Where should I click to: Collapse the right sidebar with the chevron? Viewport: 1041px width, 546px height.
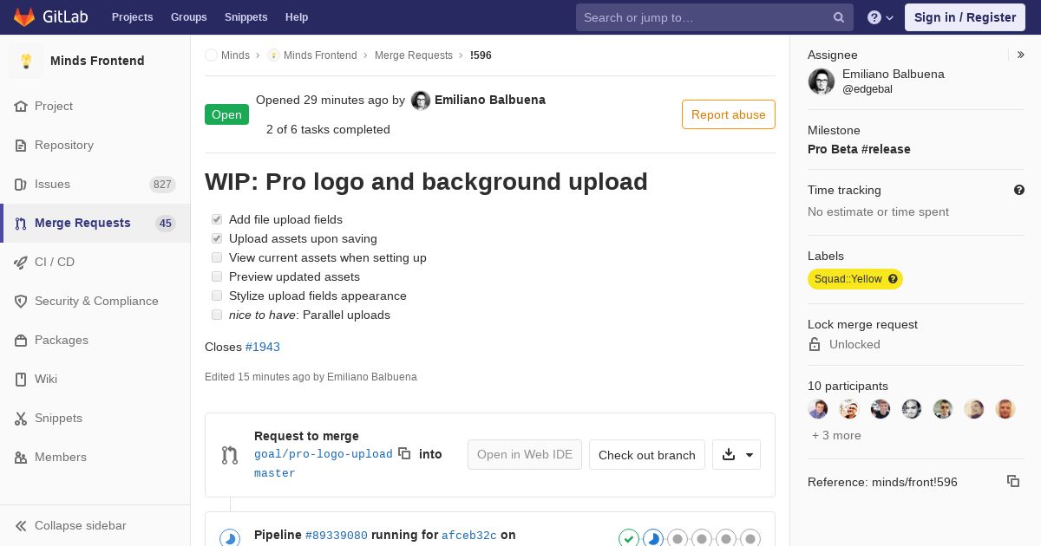click(1021, 55)
